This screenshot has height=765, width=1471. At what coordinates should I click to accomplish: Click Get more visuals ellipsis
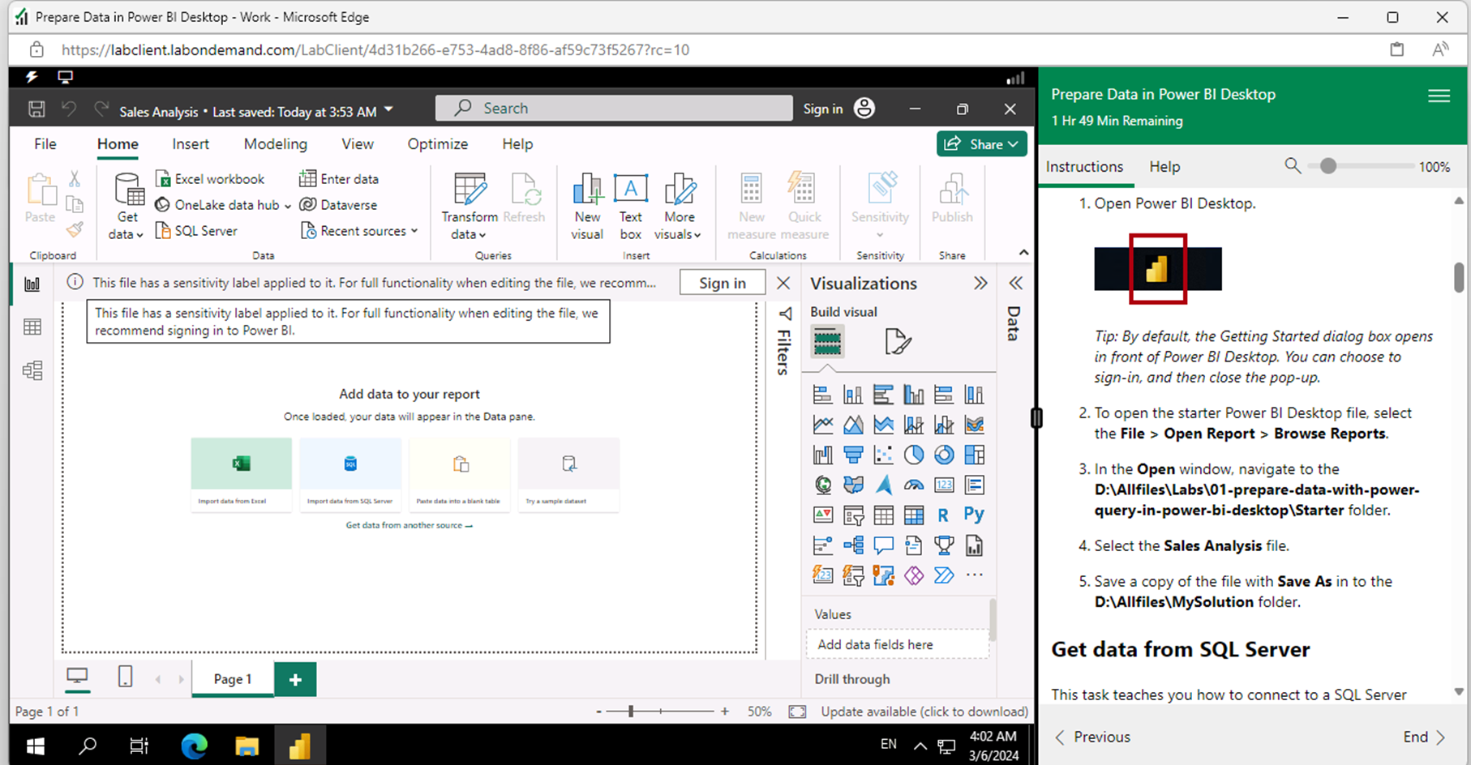[975, 575]
